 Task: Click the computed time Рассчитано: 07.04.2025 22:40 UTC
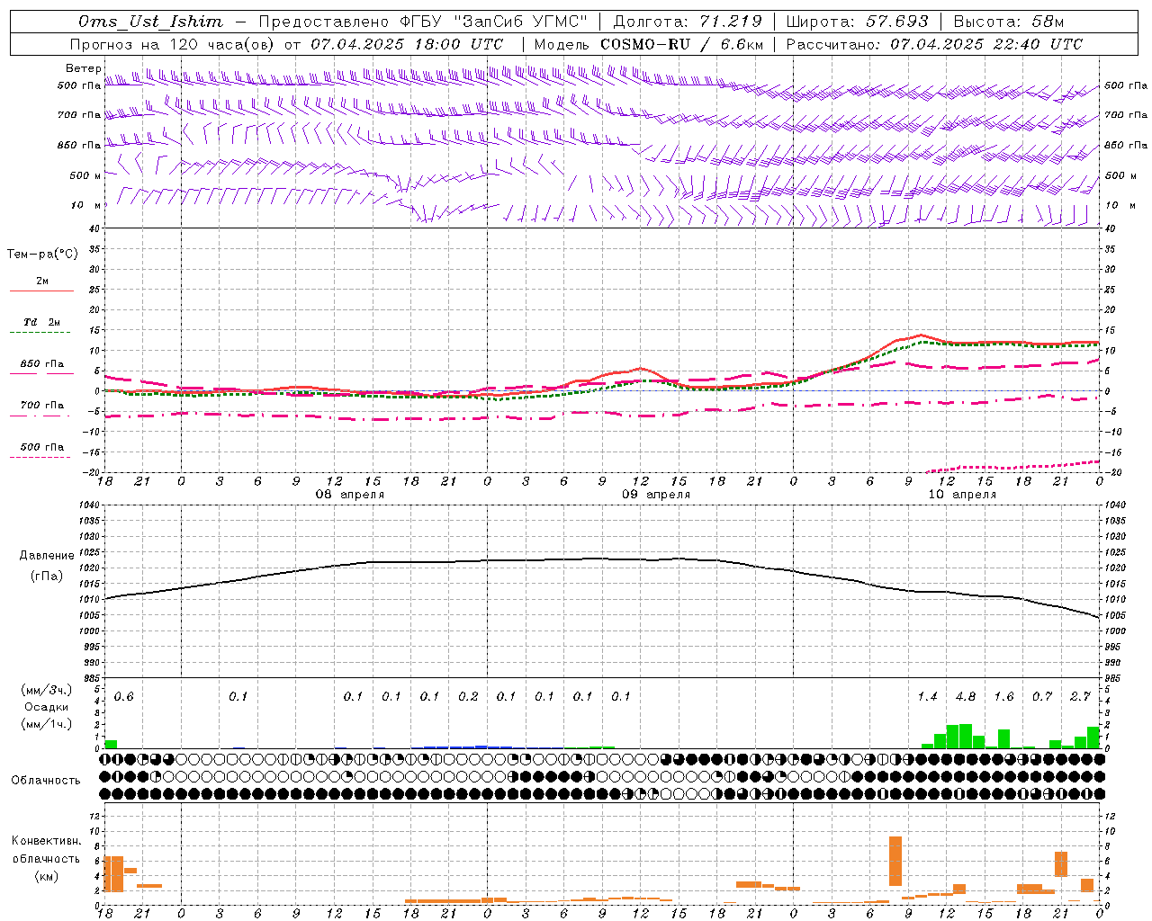(x=934, y=44)
